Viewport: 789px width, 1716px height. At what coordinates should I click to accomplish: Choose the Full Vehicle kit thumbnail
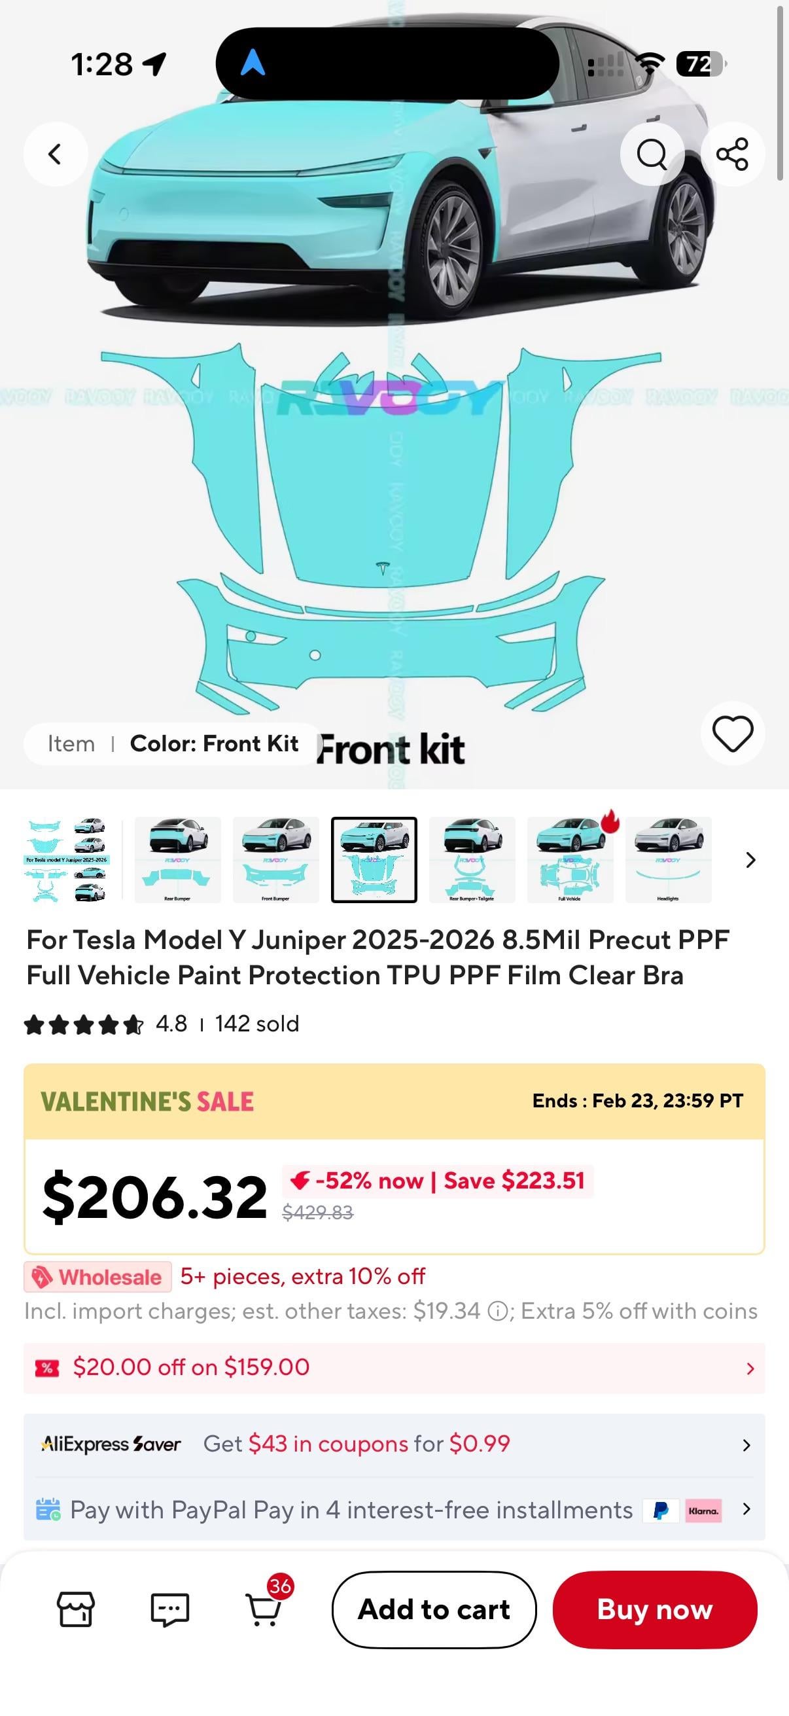tap(570, 859)
